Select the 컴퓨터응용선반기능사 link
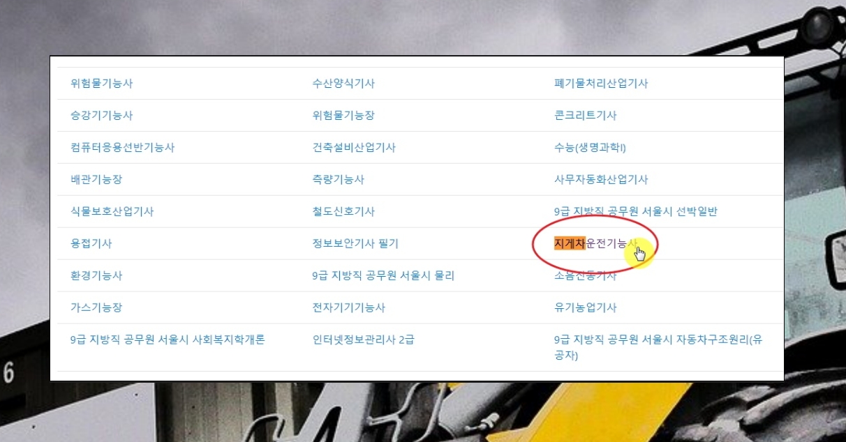Image resolution: width=846 pixels, height=442 pixels. (x=123, y=148)
